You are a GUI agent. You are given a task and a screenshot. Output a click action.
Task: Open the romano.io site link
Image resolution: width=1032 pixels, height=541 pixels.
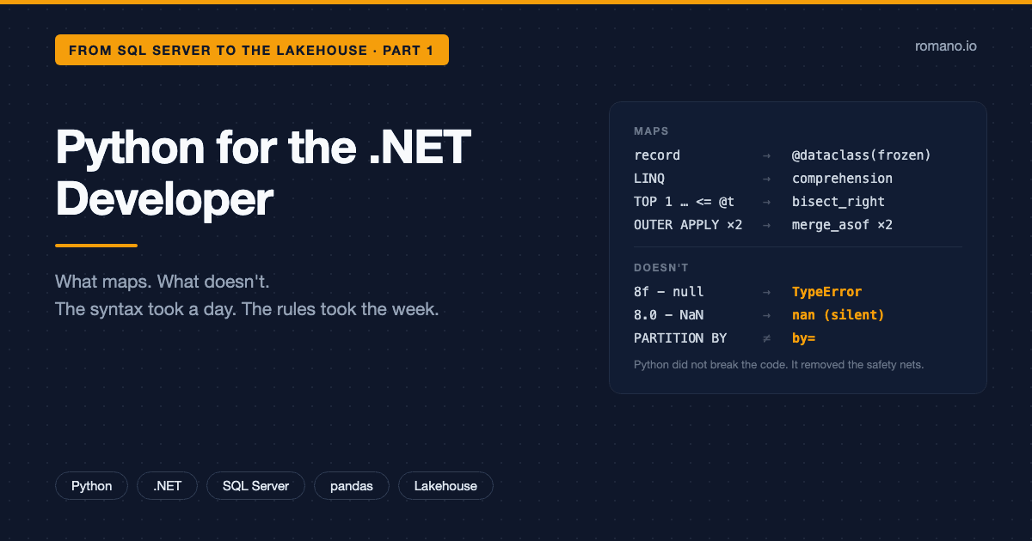[x=945, y=46]
